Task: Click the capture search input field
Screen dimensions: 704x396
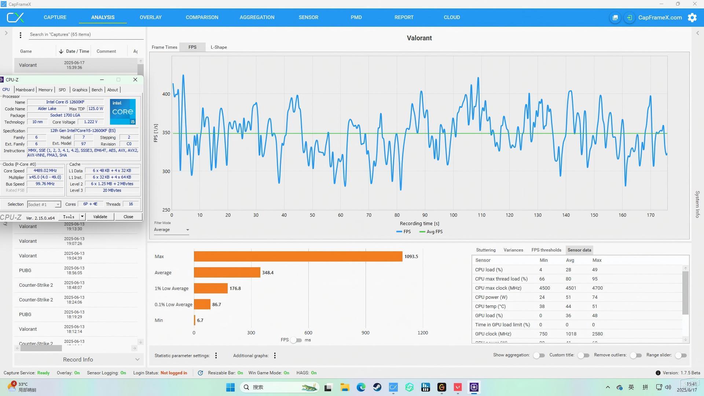Action: pos(86,34)
